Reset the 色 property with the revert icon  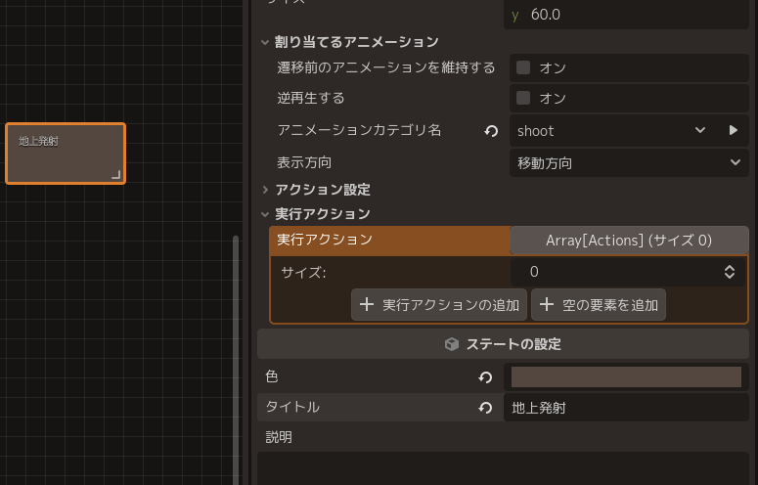coord(485,377)
